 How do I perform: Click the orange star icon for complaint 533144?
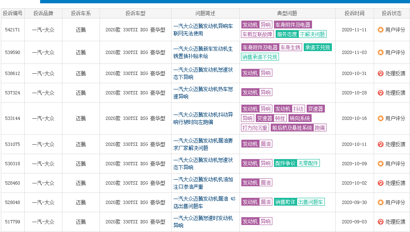(381, 118)
